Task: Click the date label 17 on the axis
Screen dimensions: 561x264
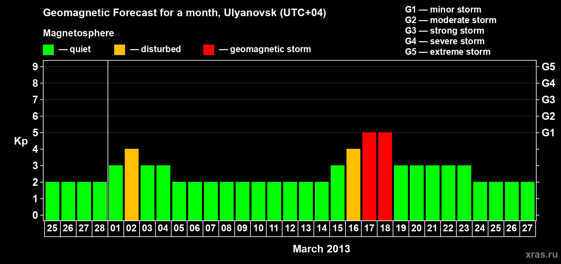Action: pyautogui.click(x=369, y=228)
